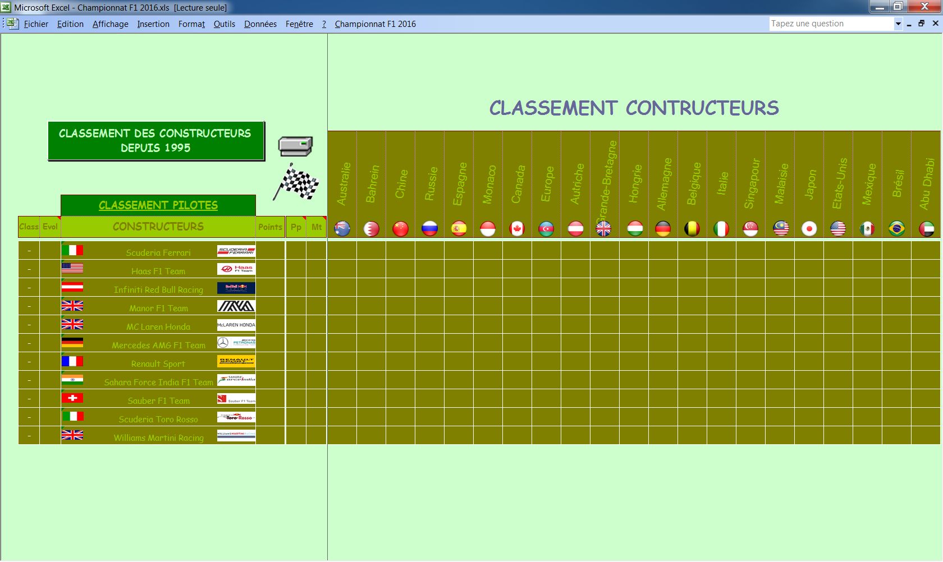This screenshot has height=562, width=943.
Task: Click the CONSTRUCTEURS header cell
Action: coord(158,227)
